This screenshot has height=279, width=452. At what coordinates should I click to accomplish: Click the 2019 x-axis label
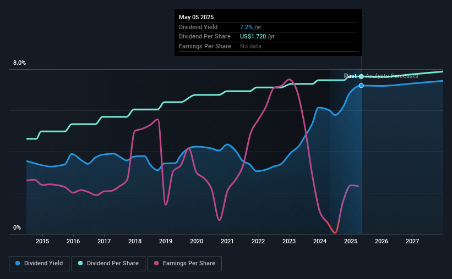[166, 241]
